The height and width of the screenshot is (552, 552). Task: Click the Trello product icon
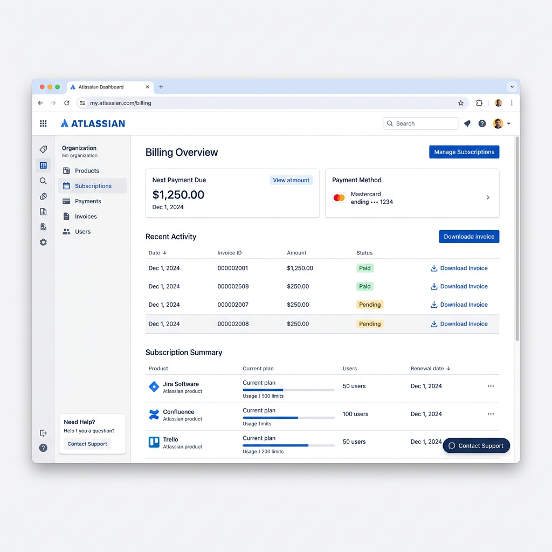pos(154,442)
